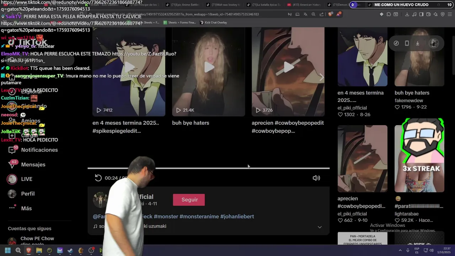Open Mensajes with the 62 badge
Image resolution: width=455 pixels, height=256 pixels.
pos(27,165)
